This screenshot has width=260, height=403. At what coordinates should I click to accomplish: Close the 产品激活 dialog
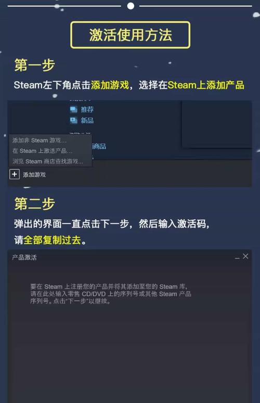pos(245,256)
